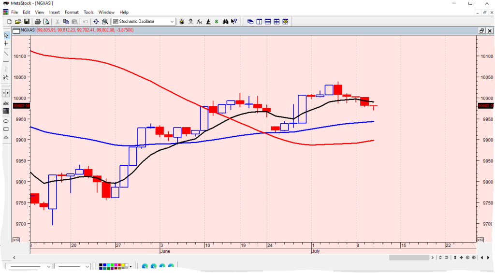This screenshot has height=273, width=495.
Task: Click the green dollar sign icon
Action: pos(217,22)
